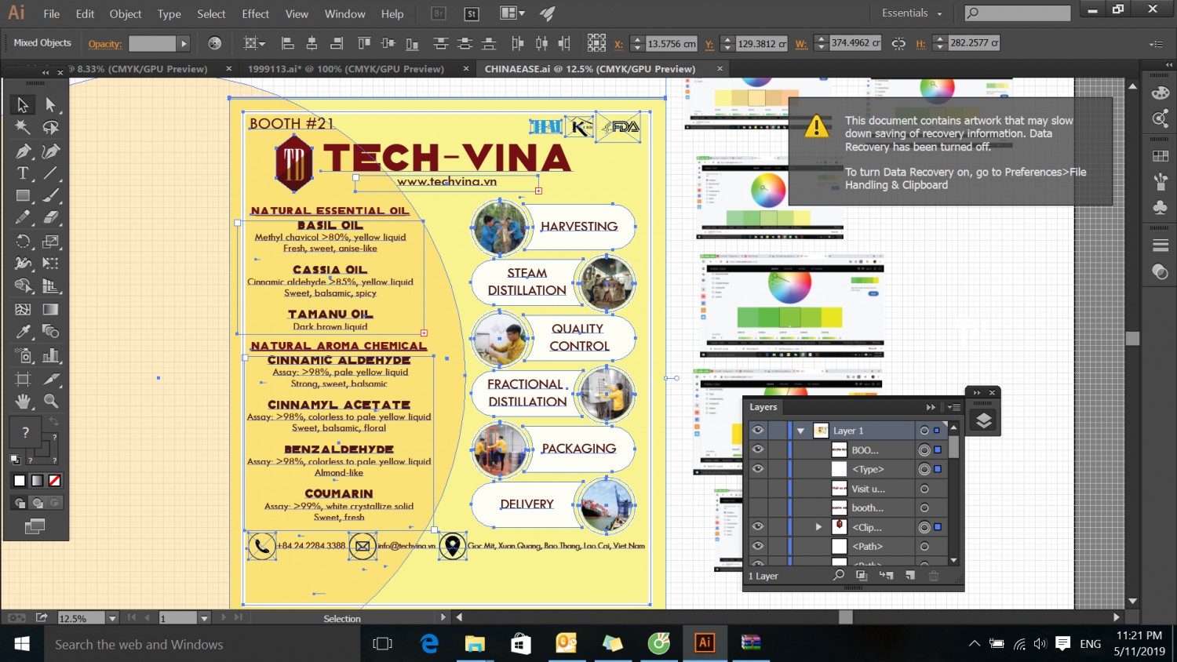Show the hidden Visit u... sublayer
This screenshot has height=662, width=1177.
click(757, 488)
